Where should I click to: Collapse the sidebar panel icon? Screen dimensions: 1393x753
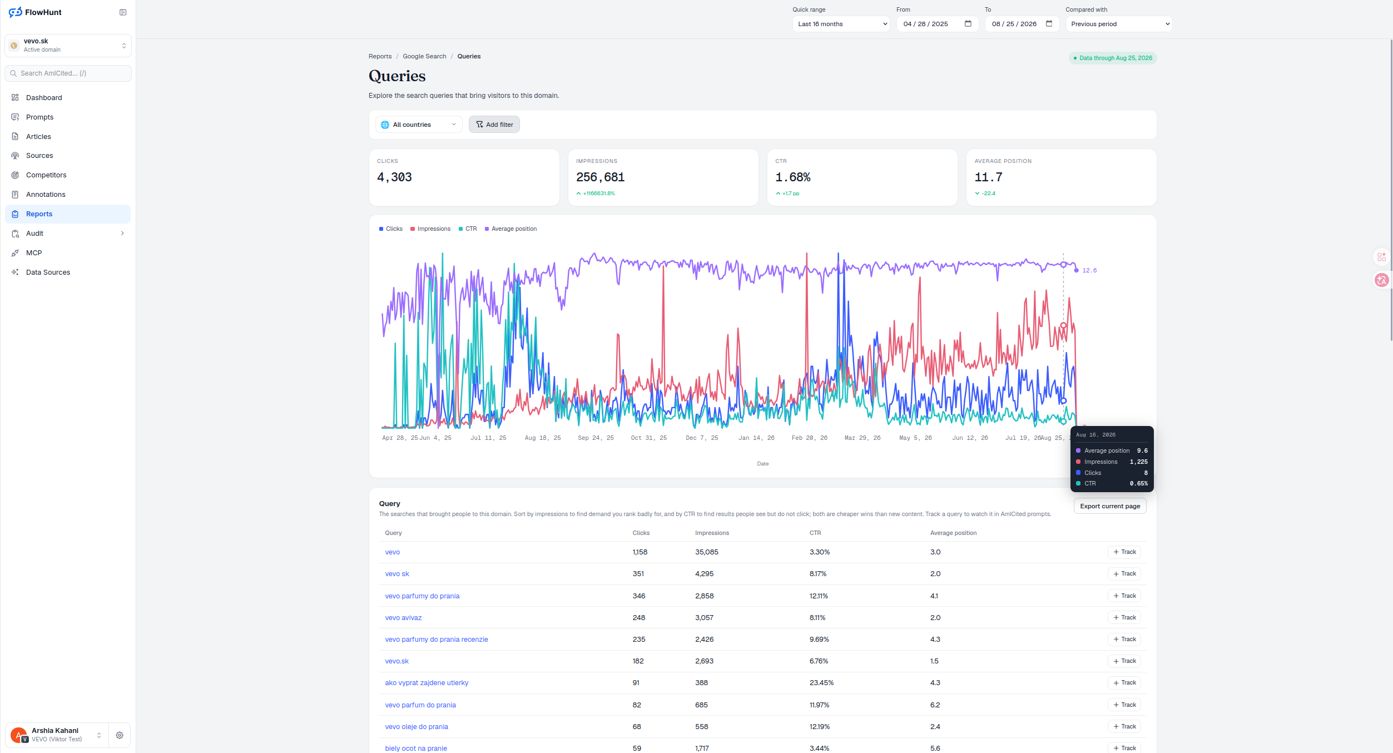pyautogui.click(x=123, y=12)
